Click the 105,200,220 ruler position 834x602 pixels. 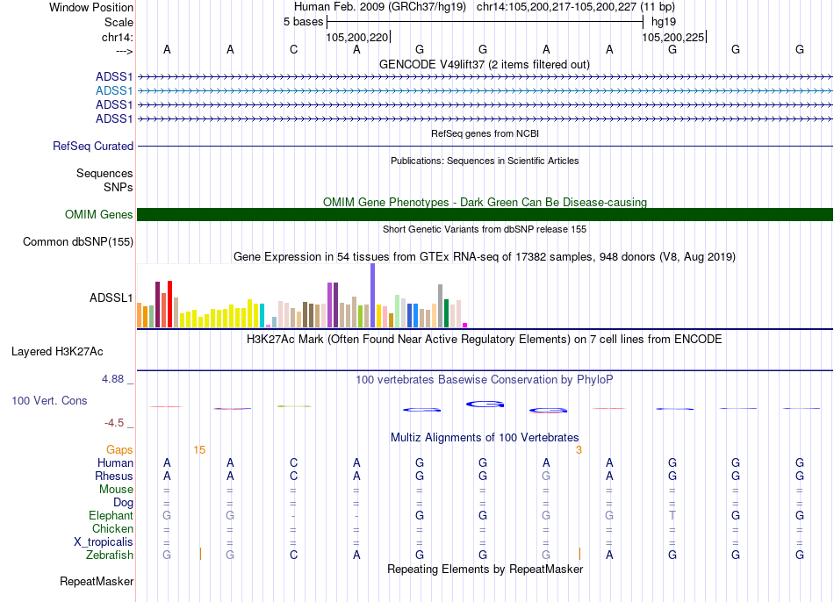tap(357, 37)
